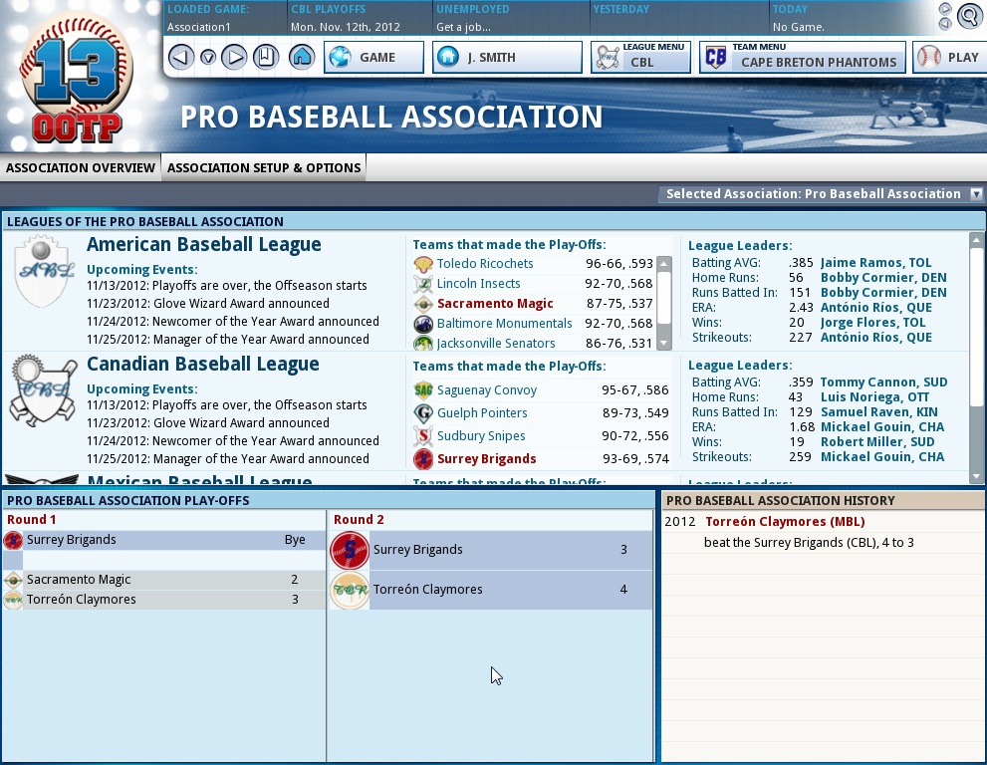Open the League Menu CBL
The width and height of the screenshot is (987, 765).
pos(640,57)
